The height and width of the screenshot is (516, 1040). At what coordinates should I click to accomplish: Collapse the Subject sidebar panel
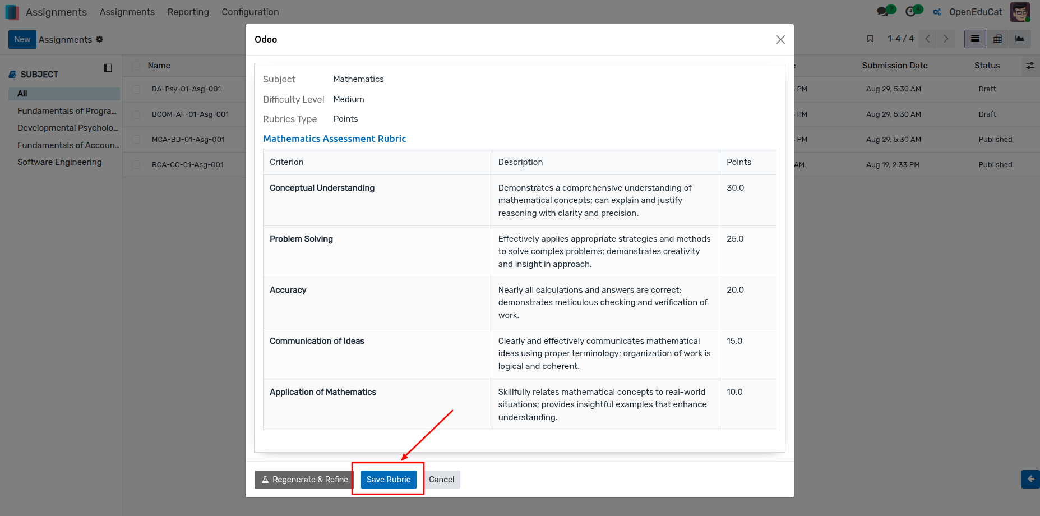pyautogui.click(x=108, y=68)
